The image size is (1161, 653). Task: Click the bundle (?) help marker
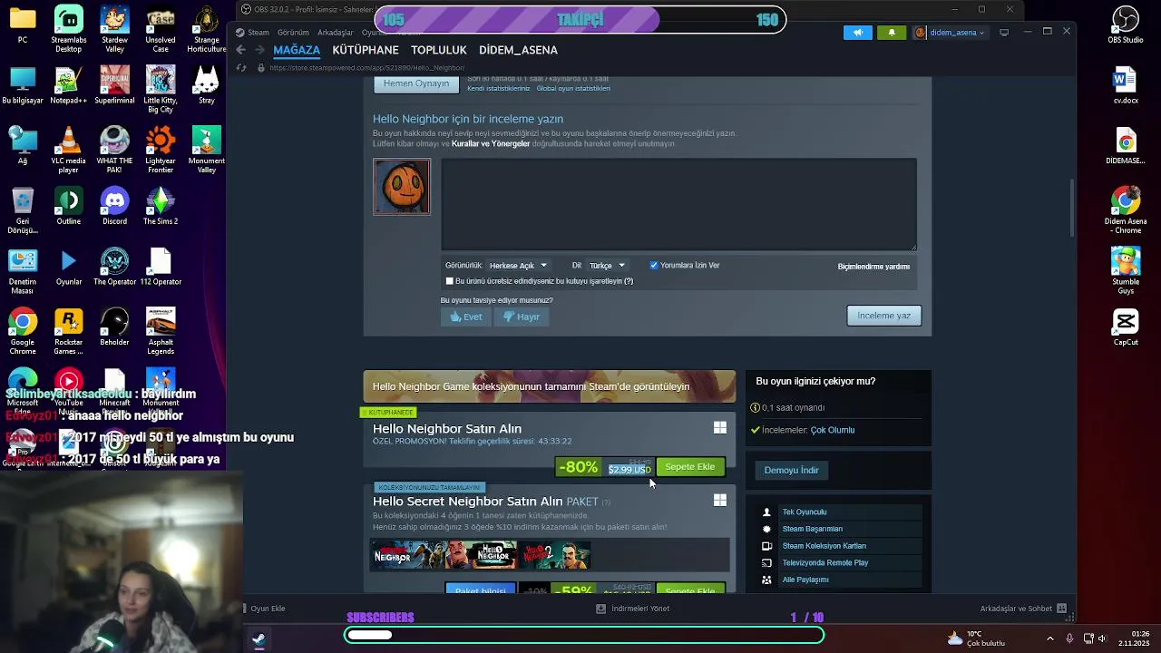(x=606, y=502)
